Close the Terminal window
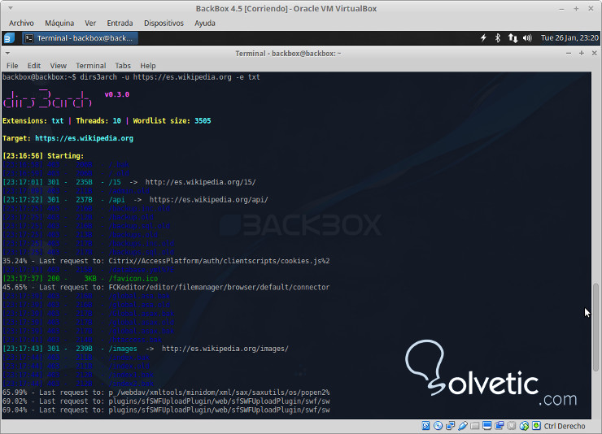The height and width of the screenshot is (434, 602). tap(594, 54)
